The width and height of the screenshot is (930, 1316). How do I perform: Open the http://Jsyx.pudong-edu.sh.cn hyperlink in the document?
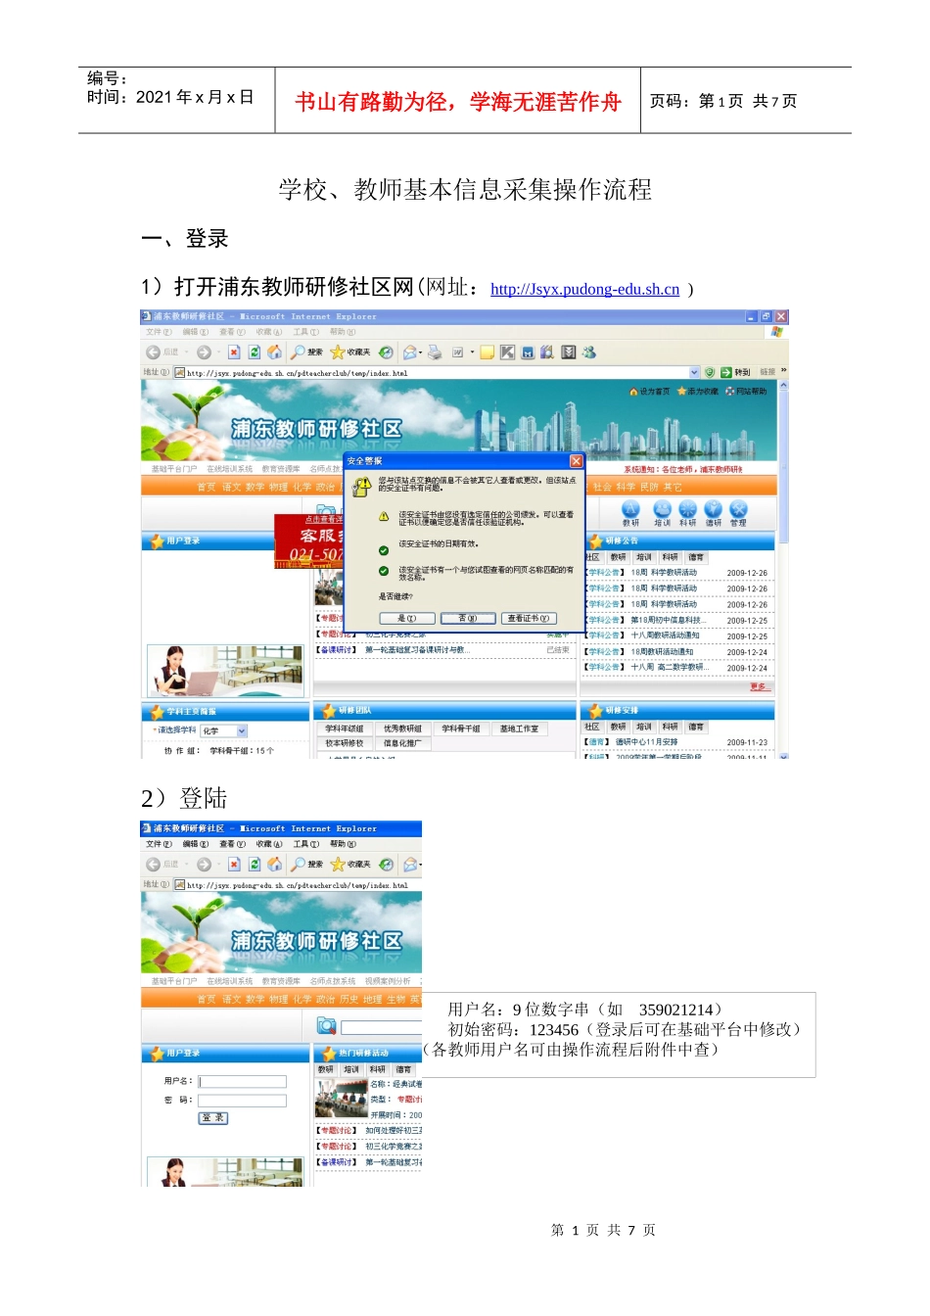coord(584,289)
